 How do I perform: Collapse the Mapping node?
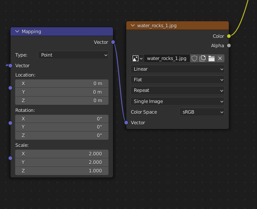[17, 31]
